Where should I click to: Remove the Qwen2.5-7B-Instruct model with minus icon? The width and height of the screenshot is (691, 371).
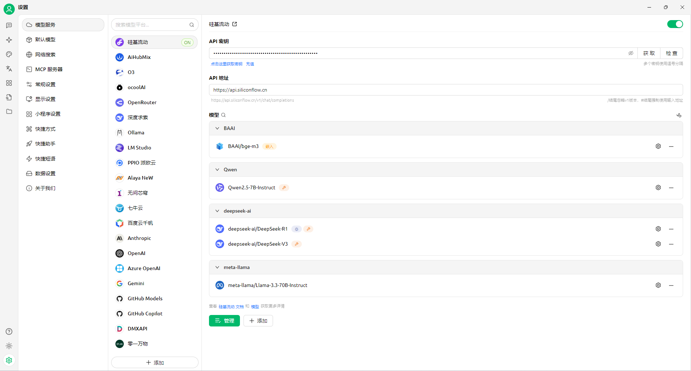(x=671, y=188)
